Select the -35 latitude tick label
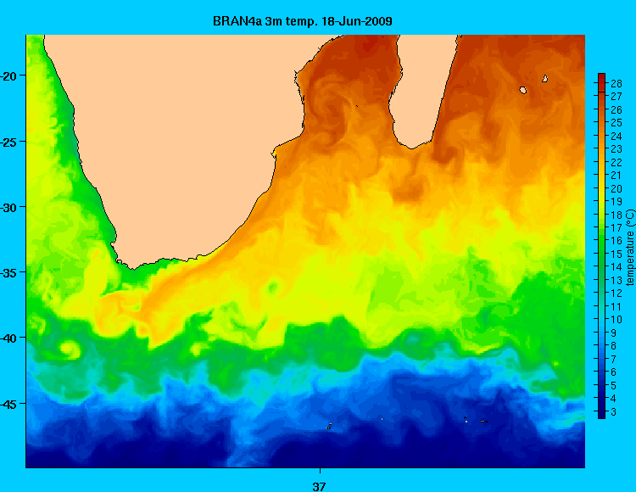This screenshot has height=492, width=636. pos(8,272)
